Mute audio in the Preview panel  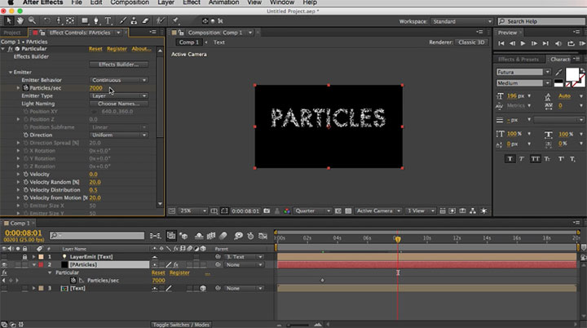coord(558,43)
